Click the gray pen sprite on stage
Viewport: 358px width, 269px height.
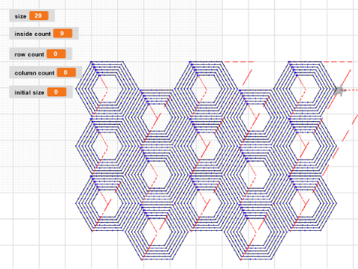pyautogui.click(x=340, y=90)
